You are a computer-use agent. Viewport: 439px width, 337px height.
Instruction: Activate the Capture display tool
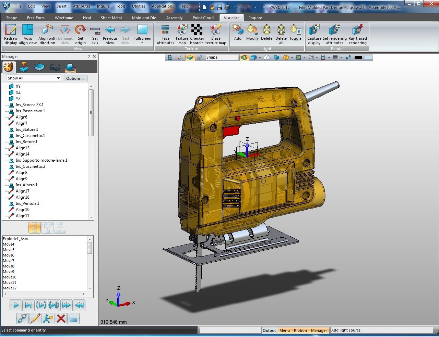tap(314, 33)
